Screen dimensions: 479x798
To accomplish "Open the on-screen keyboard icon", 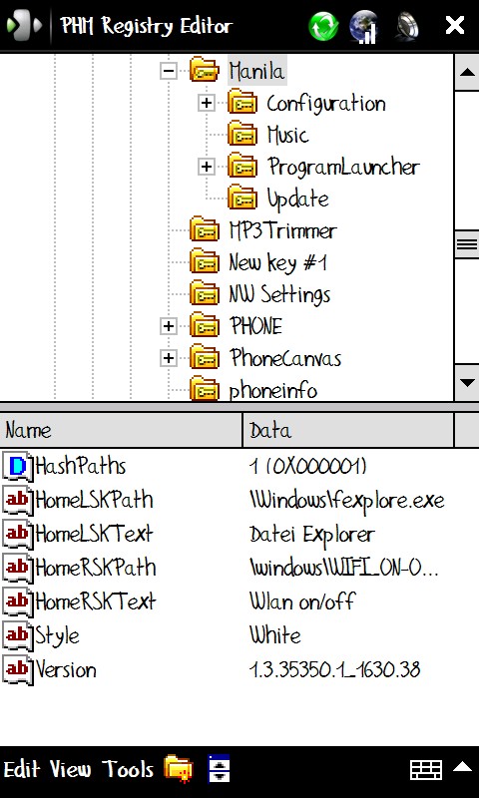I will pyautogui.click(x=425, y=769).
